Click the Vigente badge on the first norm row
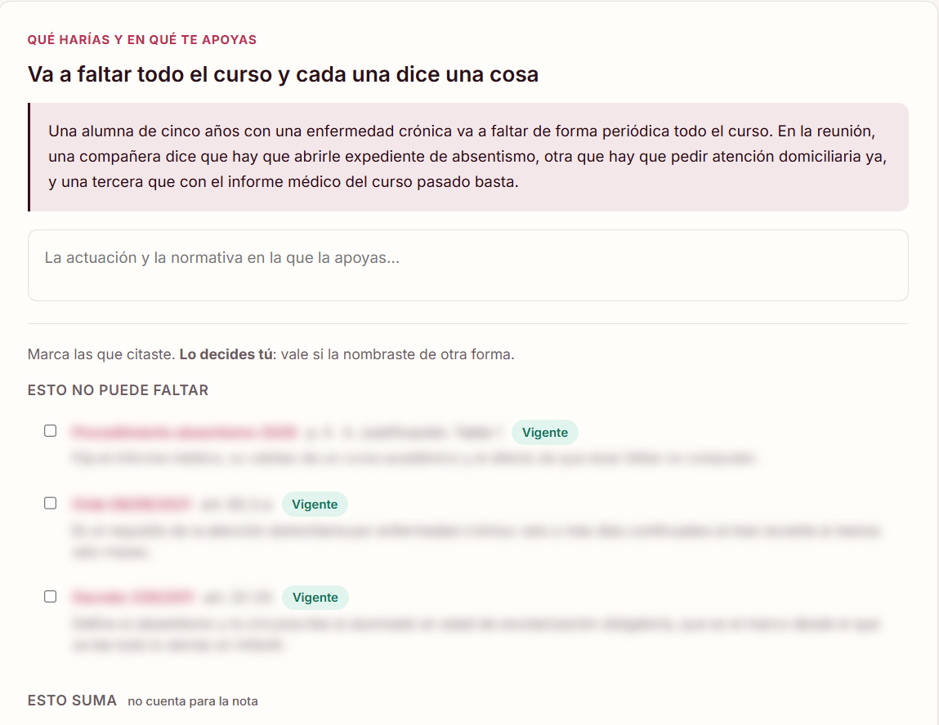Screen dimensions: 939x725 tap(545, 433)
